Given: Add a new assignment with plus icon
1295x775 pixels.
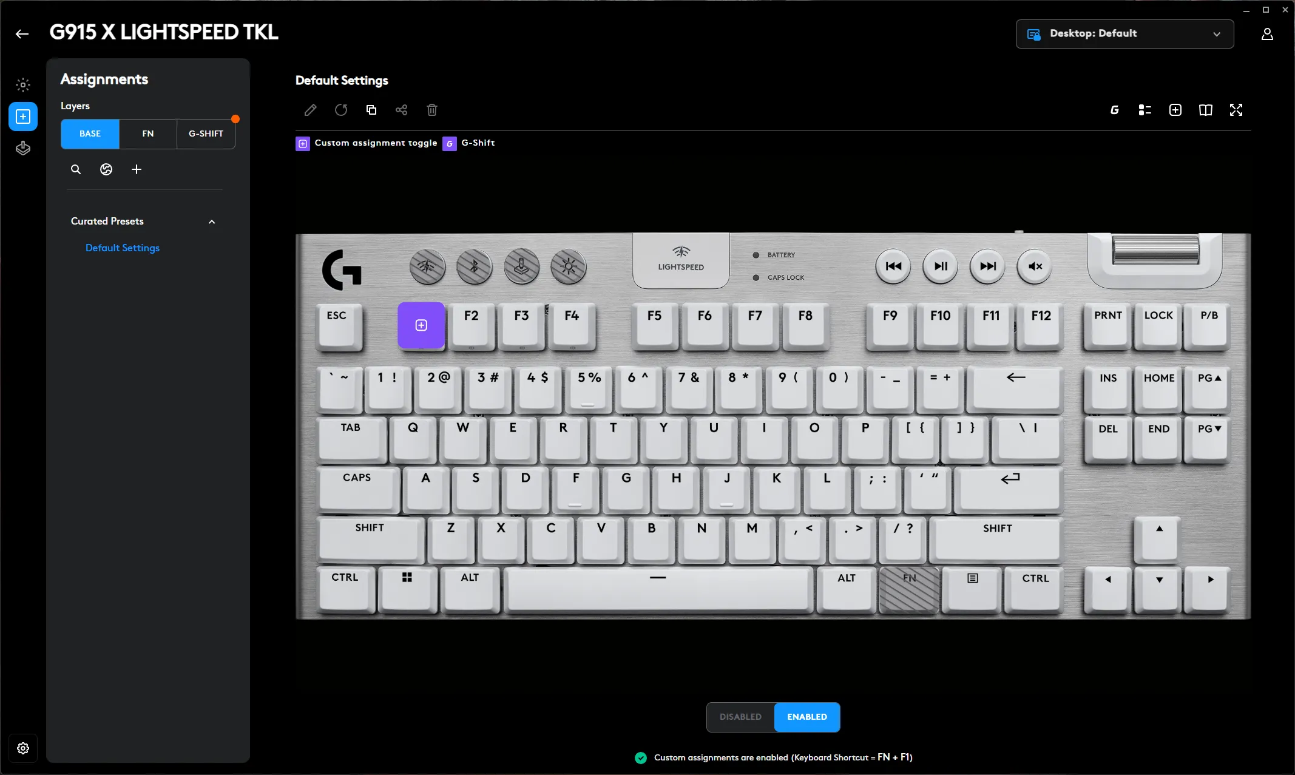Looking at the screenshot, I should (x=137, y=169).
